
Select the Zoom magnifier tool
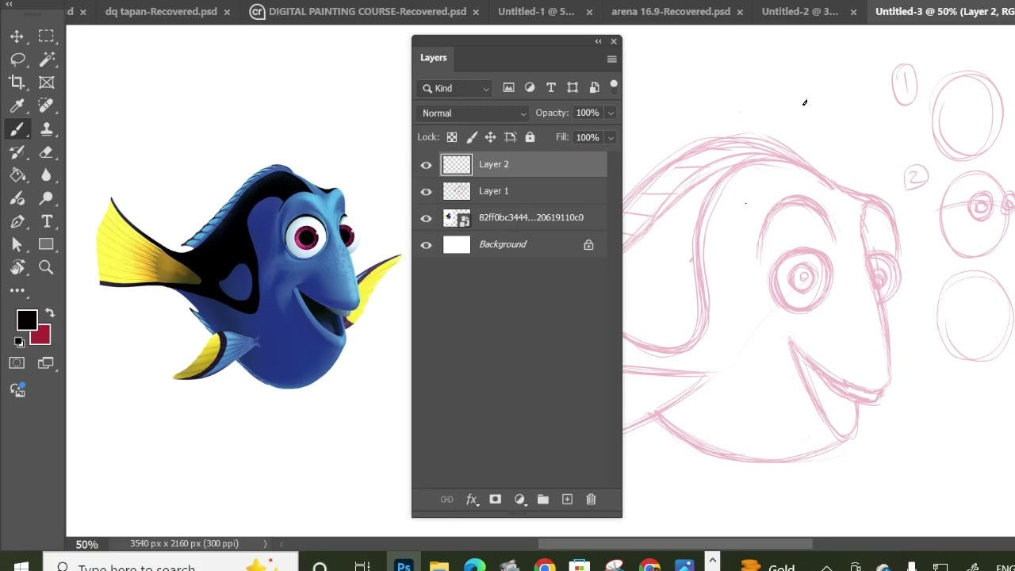[46, 268]
